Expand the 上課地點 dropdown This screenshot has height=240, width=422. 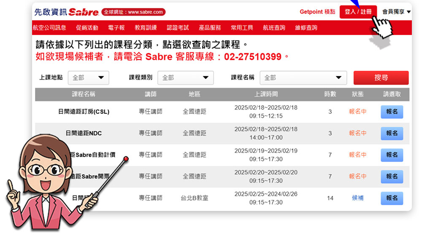point(88,78)
